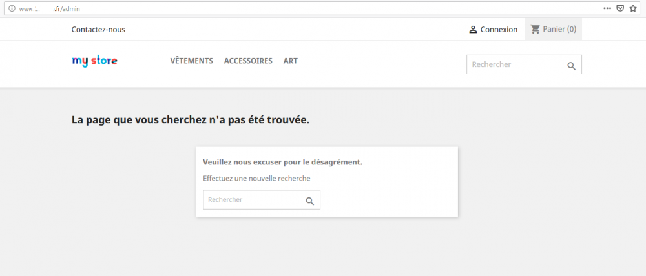The height and width of the screenshot is (276, 646).
Task: Select text 'Effectuez une nouvelle recherche'
Action: click(256, 179)
